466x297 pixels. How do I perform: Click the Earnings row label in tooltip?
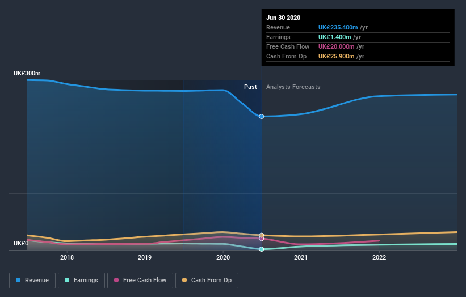(278, 37)
